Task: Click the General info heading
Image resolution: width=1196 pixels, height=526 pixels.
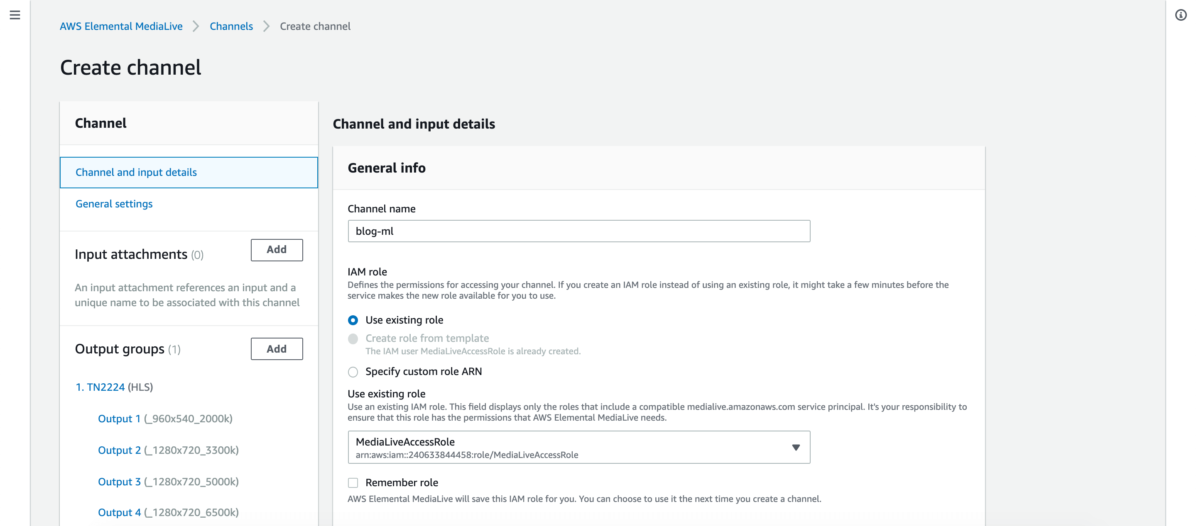Action: [x=386, y=168]
